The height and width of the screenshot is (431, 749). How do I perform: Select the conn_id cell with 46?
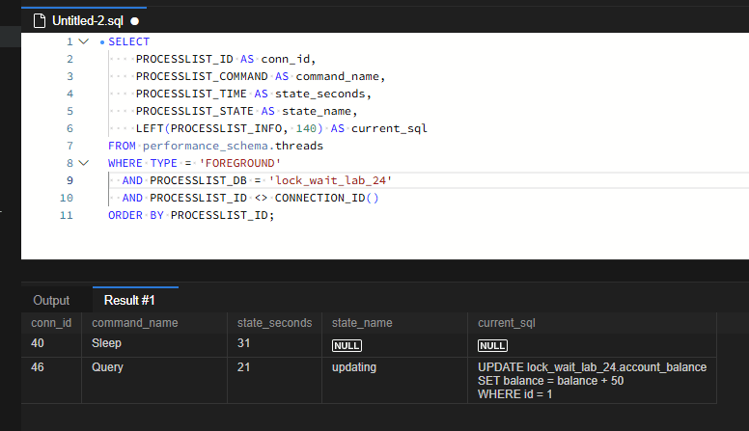tap(51, 381)
